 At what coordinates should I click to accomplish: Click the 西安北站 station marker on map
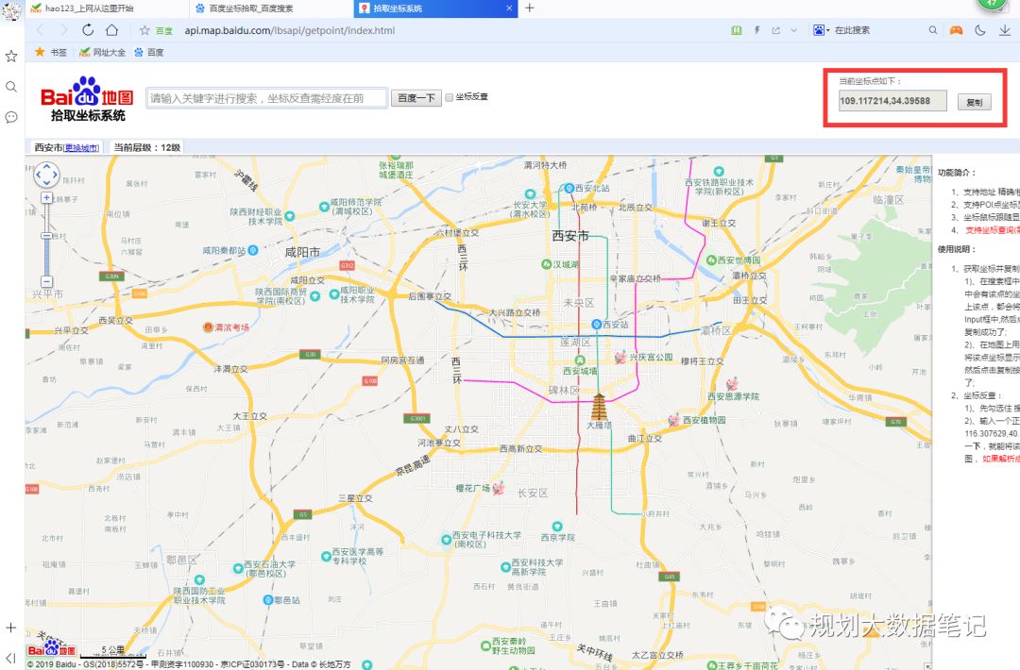click(569, 188)
